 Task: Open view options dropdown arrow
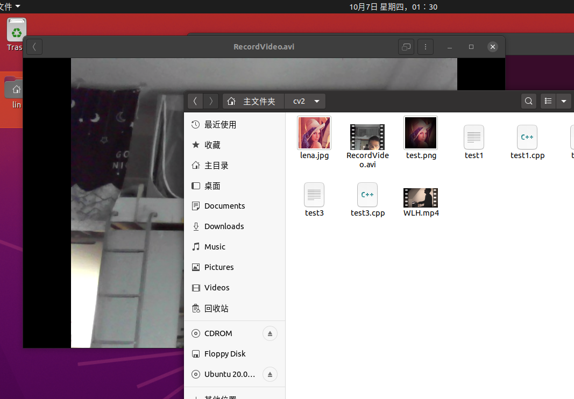click(x=564, y=101)
